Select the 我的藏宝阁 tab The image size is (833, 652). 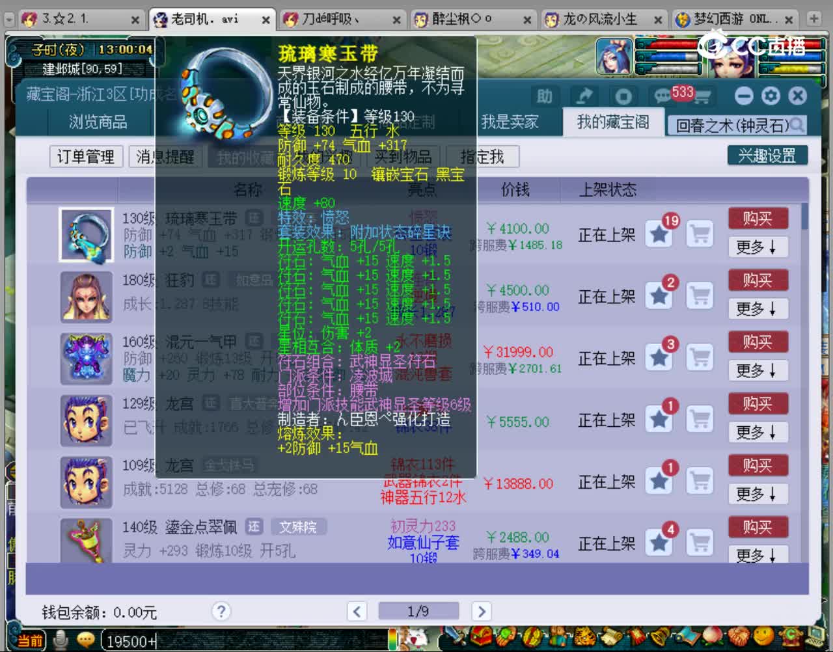click(613, 122)
